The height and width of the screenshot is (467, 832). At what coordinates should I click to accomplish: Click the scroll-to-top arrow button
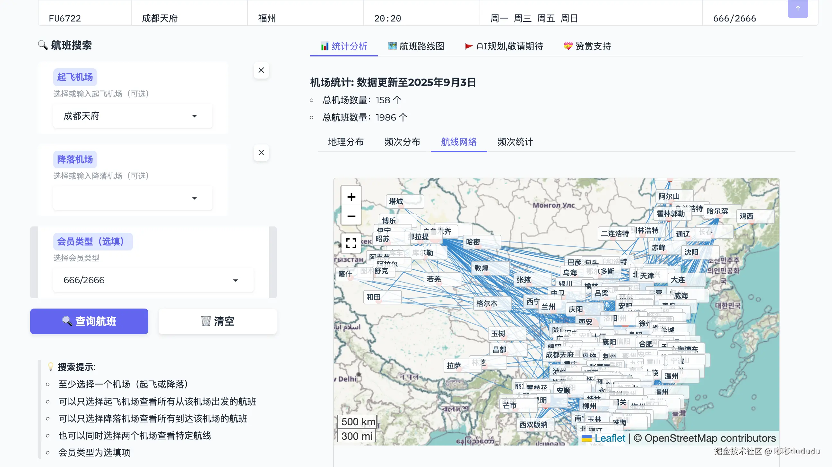[x=797, y=8]
